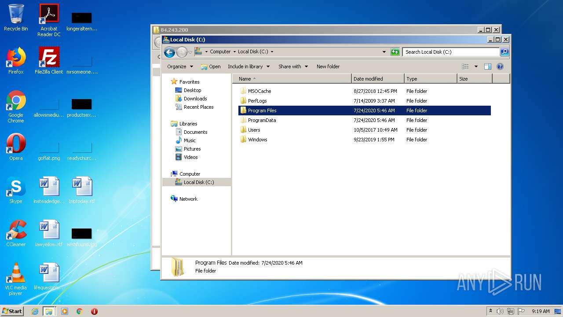Type in the Search Local Disk (C:) box
Viewport: 563px width, 317px height.
click(x=451, y=52)
